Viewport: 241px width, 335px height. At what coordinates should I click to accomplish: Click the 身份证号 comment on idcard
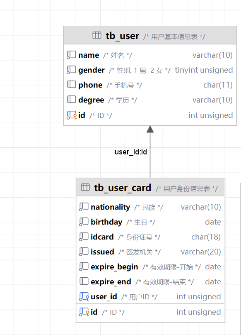(139, 237)
